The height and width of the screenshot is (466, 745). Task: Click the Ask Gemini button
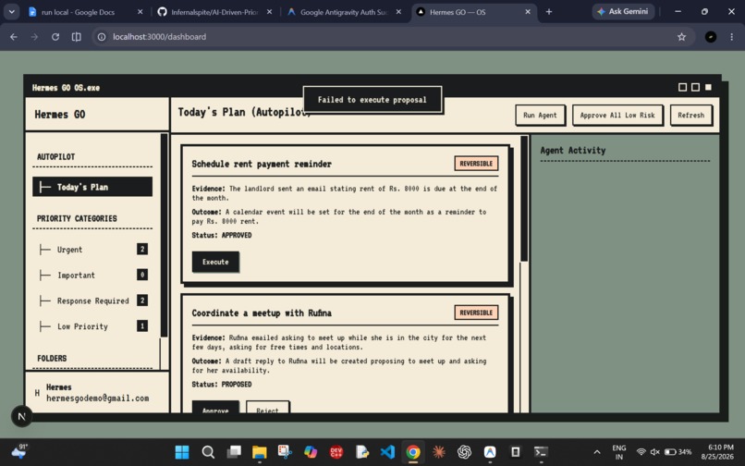pyautogui.click(x=623, y=11)
